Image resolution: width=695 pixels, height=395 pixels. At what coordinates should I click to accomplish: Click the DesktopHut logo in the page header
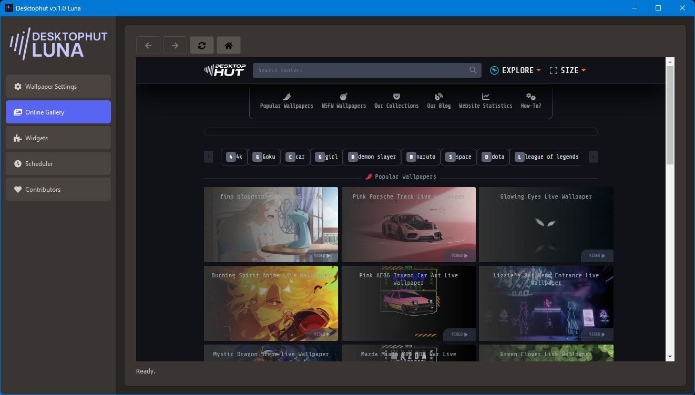click(x=224, y=70)
